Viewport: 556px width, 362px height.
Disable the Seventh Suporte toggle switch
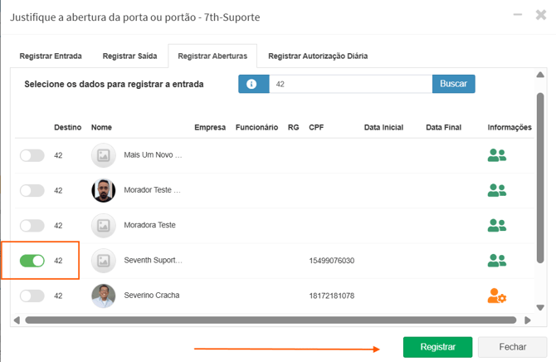tap(32, 261)
